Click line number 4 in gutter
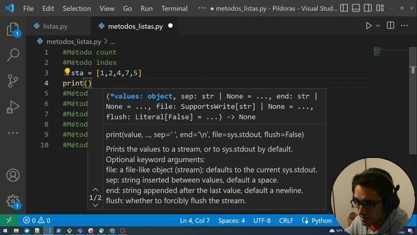Image resolution: width=417 pixels, height=235 pixels. click(46, 83)
